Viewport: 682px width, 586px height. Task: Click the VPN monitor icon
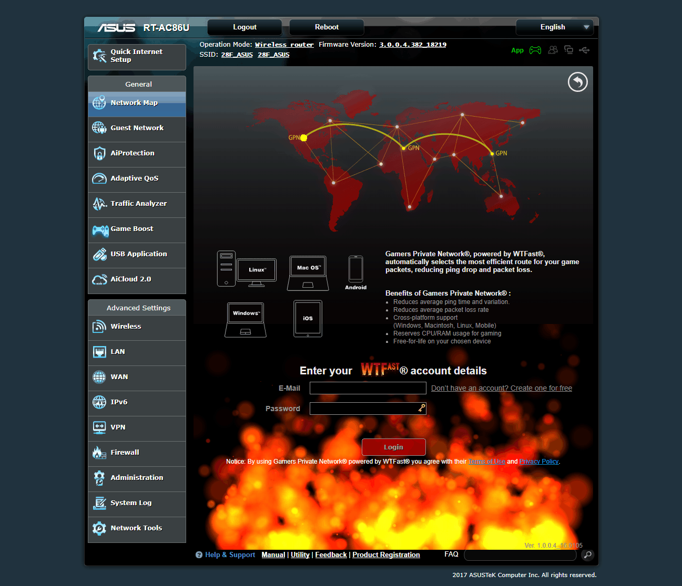pyautogui.click(x=99, y=427)
